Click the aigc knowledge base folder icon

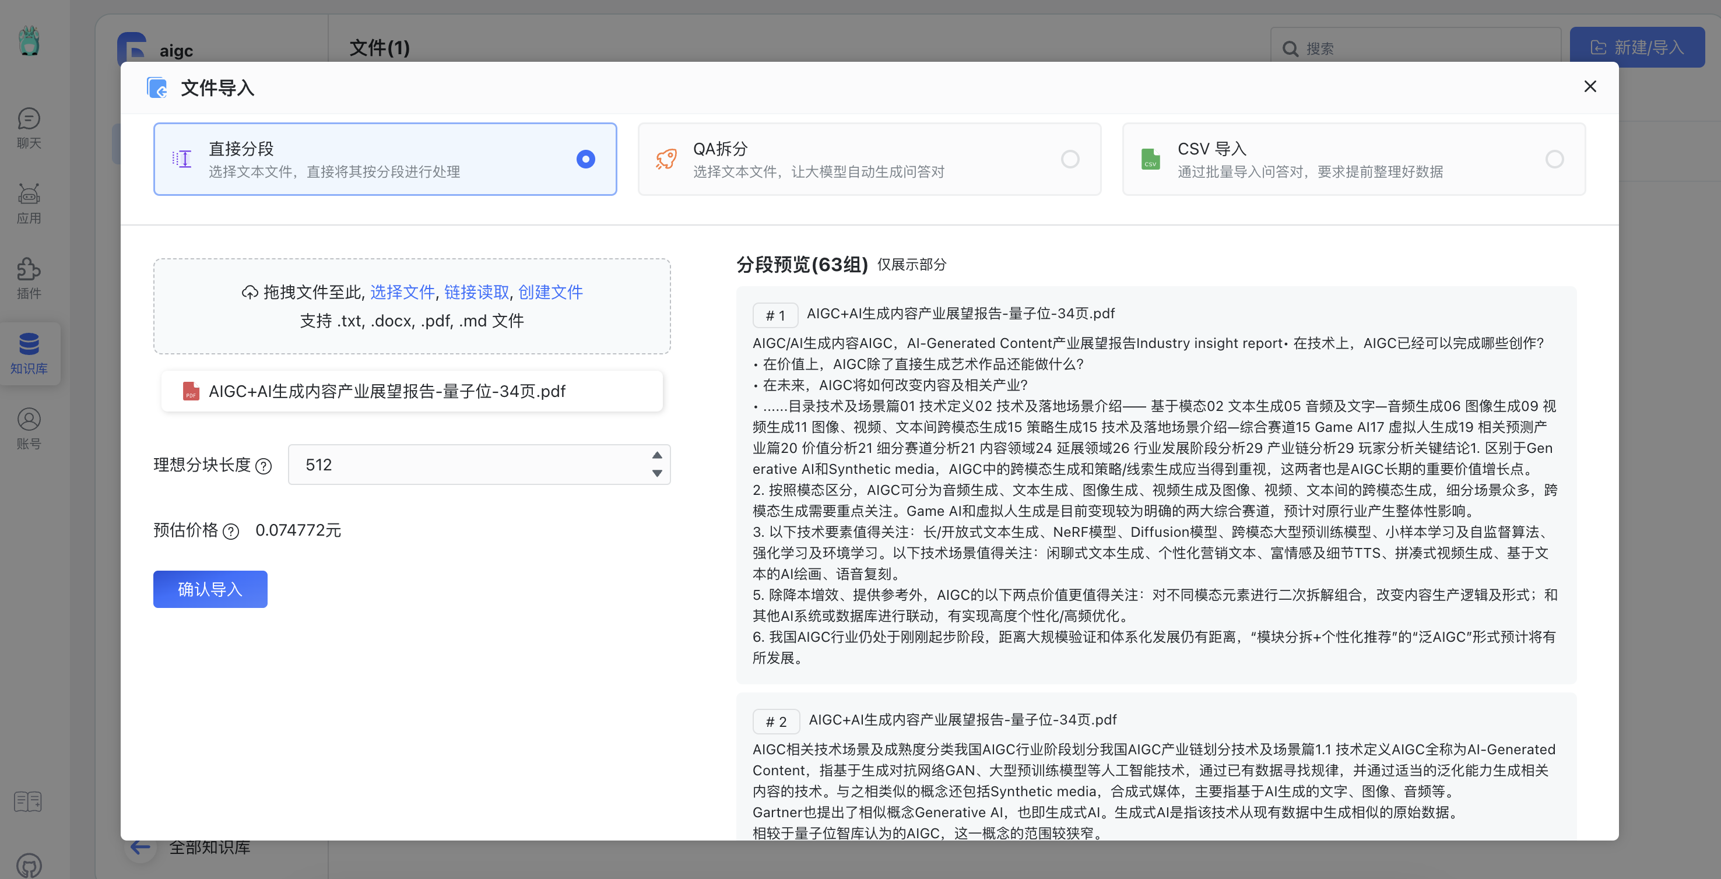click(132, 48)
